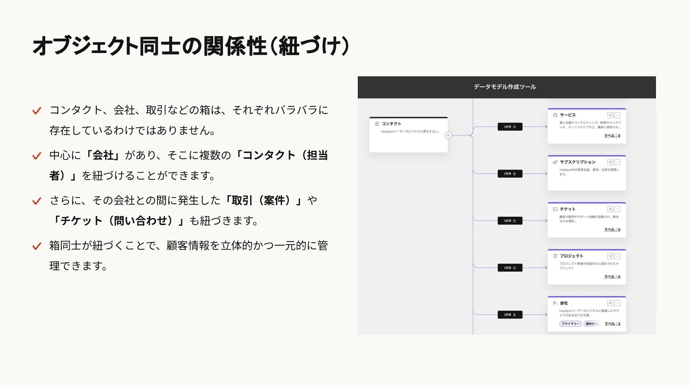Click association icon on 会社 card

pos(610,303)
